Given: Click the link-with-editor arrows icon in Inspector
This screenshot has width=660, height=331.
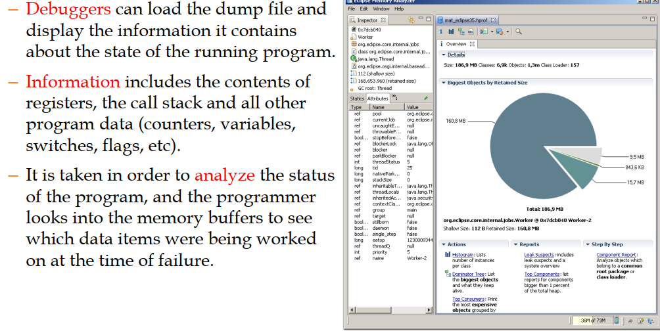Looking at the screenshot, I should click(412, 20).
